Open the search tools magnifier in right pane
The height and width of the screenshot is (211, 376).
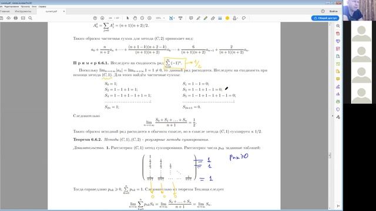338,26
